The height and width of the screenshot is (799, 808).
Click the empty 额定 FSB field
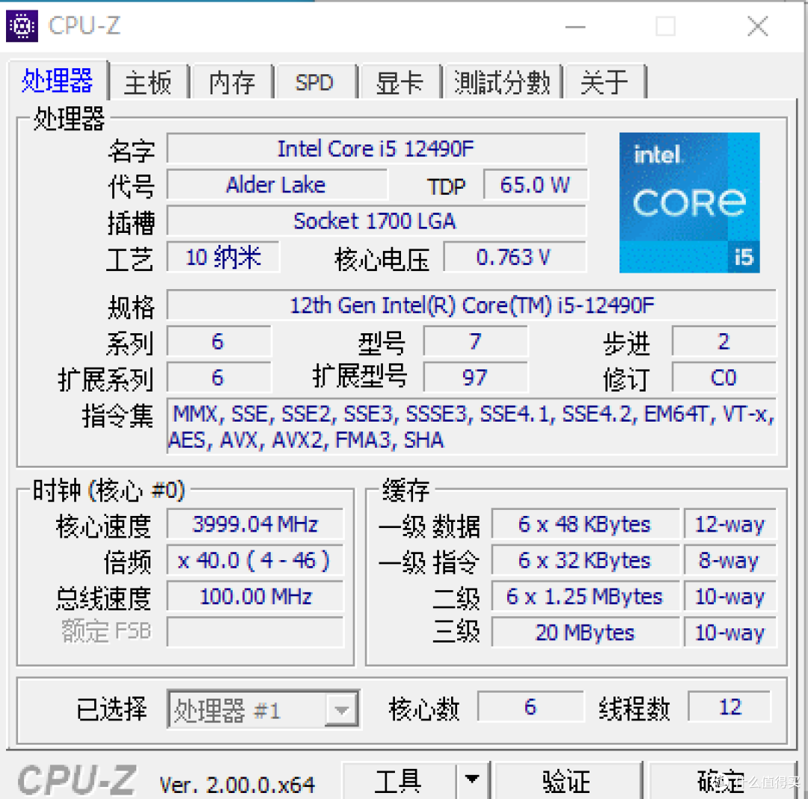click(255, 633)
